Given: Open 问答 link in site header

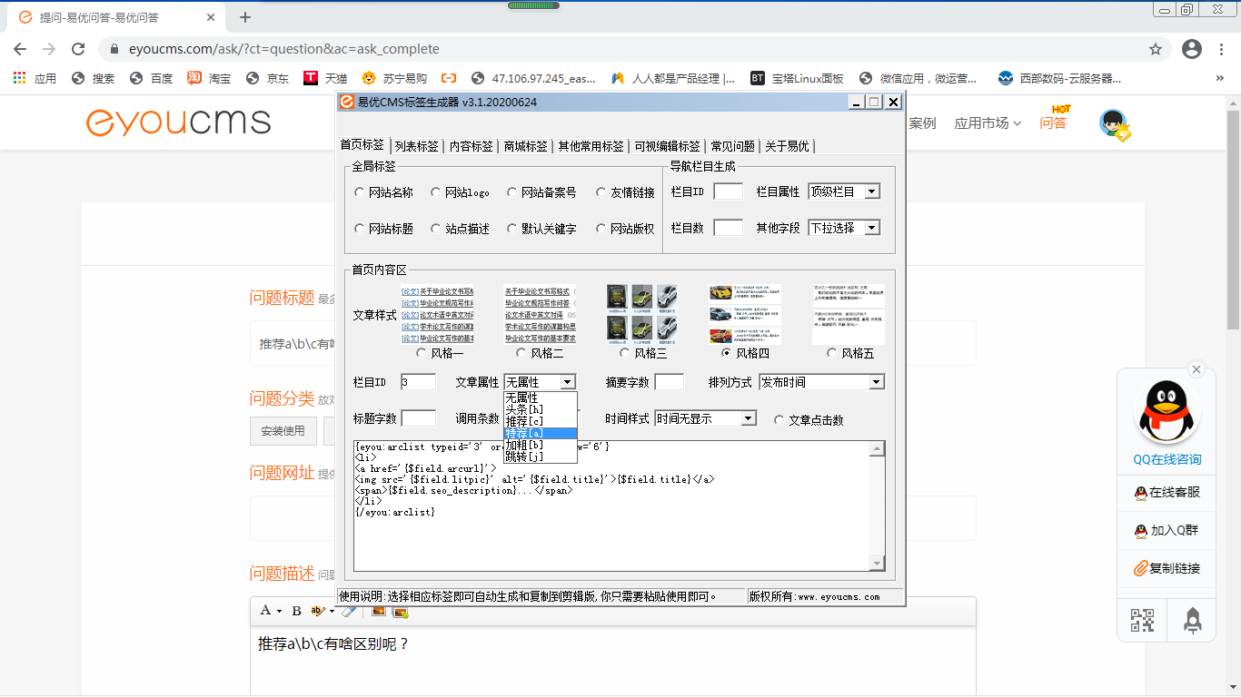Looking at the screenshot, I should pyautogui.click(x=1054, y=123).
